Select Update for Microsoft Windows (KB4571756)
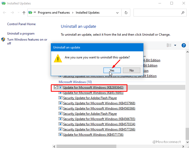The width and height of the screenshot is (189, 148). tap(93, 135)
